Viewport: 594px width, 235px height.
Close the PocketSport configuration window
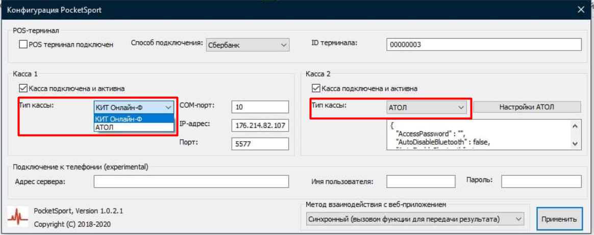tap(581, 10)
